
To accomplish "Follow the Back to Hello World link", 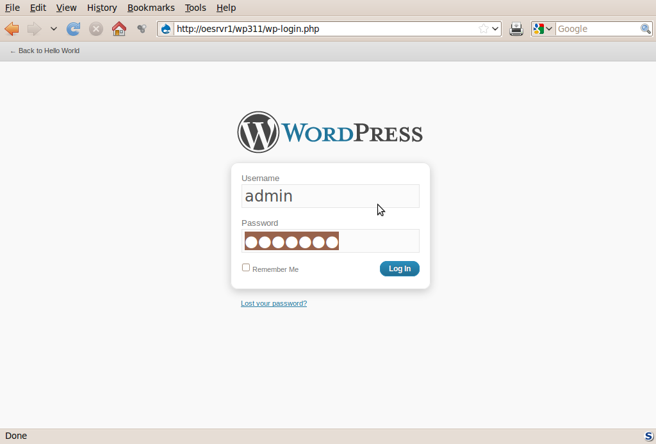I will pyautogui.click(x=45, y=51).
